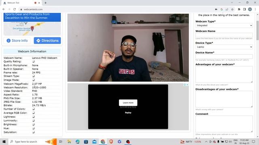This screenshot has height=145, width=259.
Task: Select the 1920×1080 resolution value
Action: click(39, 87)
